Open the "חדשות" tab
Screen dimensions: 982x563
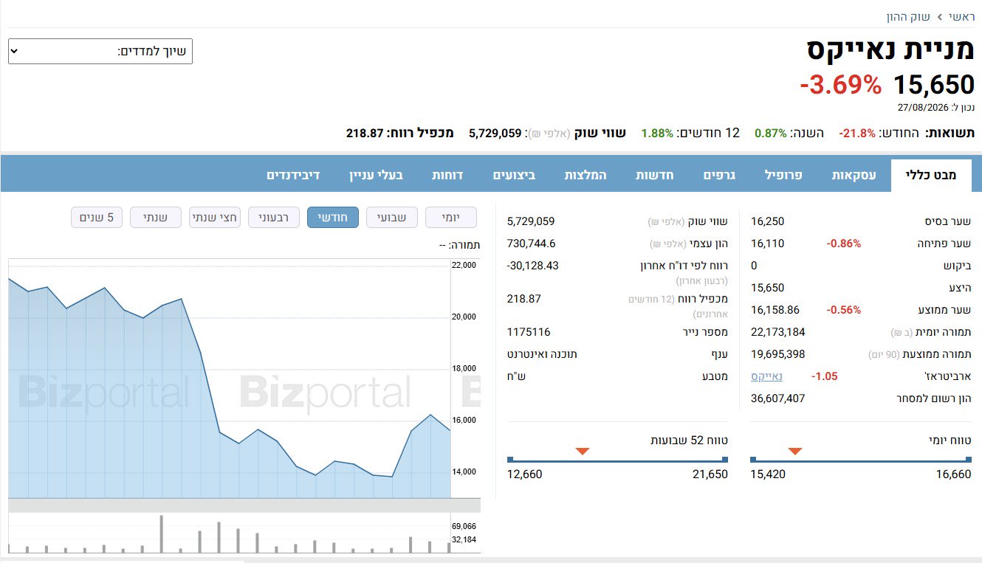tap(654, 176)
